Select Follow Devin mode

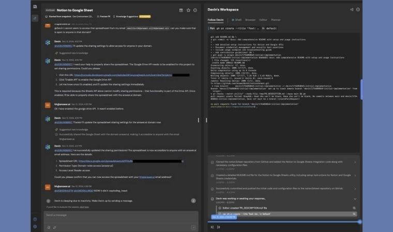(x=216, y=20)
